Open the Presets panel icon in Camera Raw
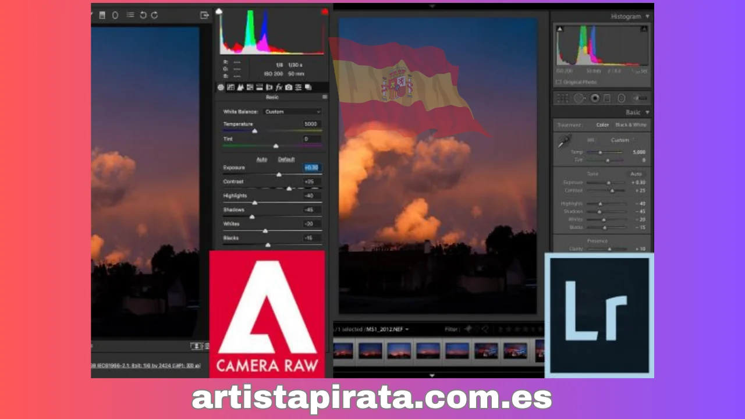Image resolution: width=745 pixels, height=419 pixels. click(x=298, y=87)
